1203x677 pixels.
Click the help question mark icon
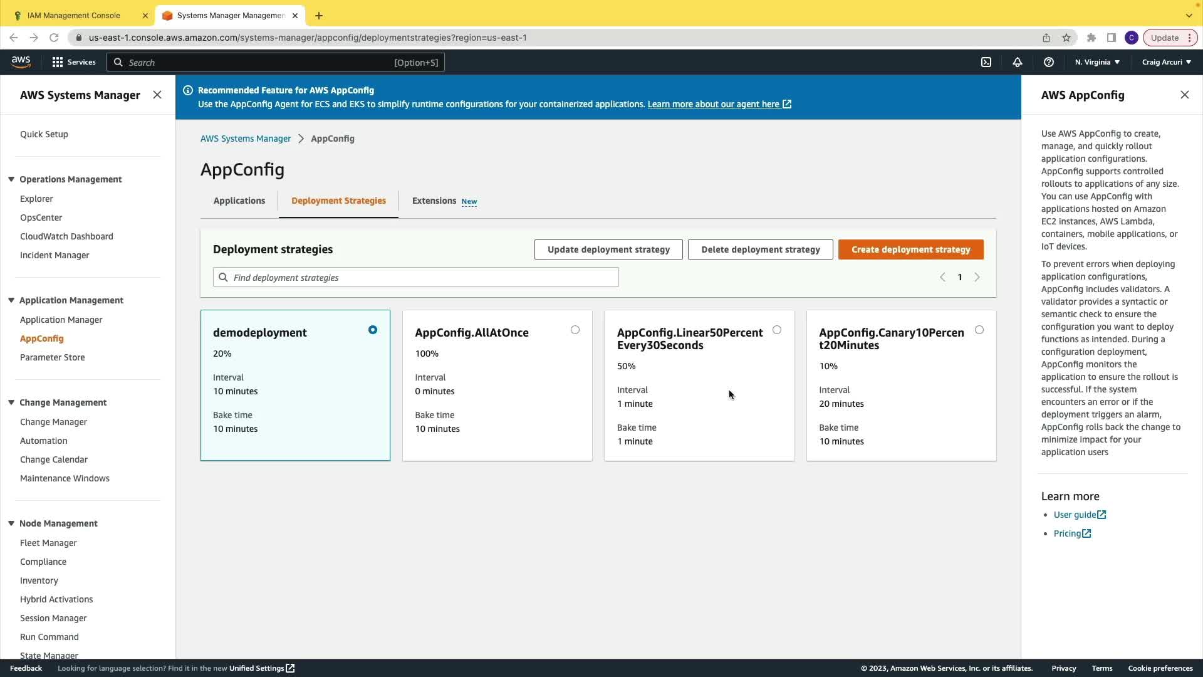[x=1049, y=62]
